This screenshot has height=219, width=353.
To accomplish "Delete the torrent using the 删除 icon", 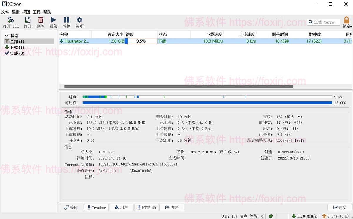I will pos(40,22).
